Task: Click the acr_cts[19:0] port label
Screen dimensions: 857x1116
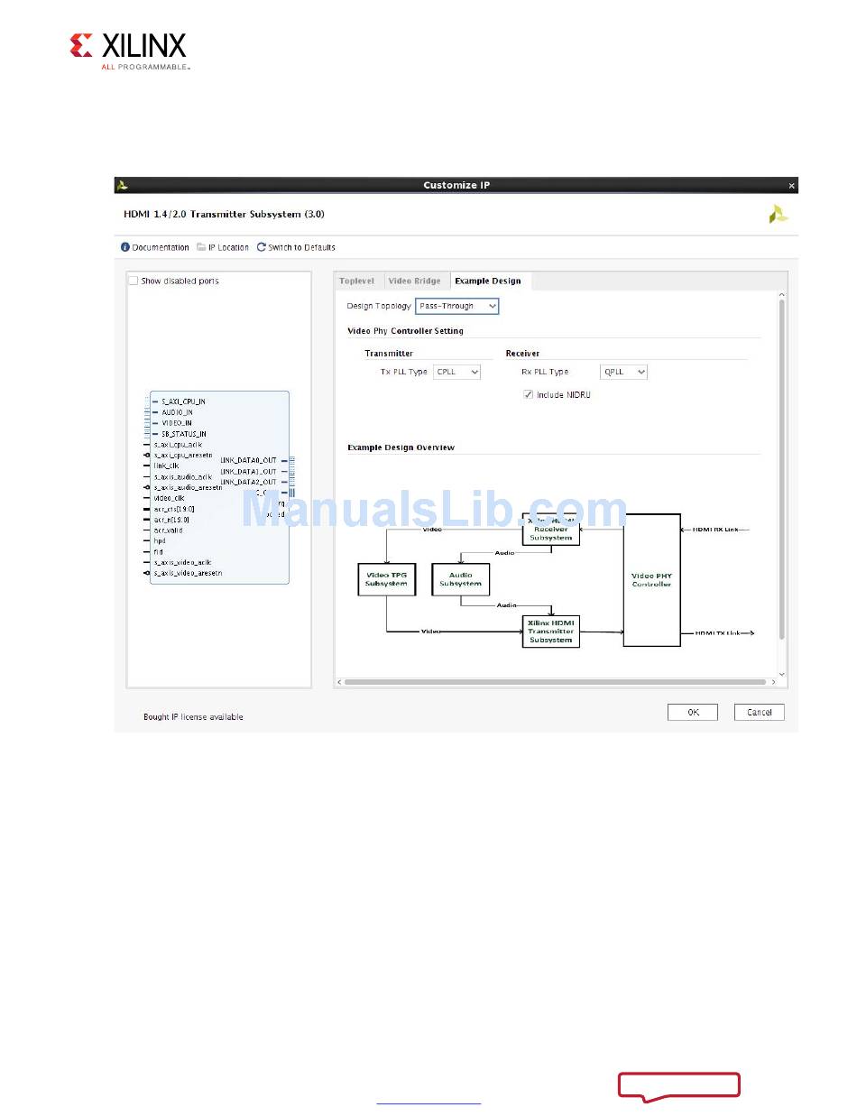Action: point(174,509)
